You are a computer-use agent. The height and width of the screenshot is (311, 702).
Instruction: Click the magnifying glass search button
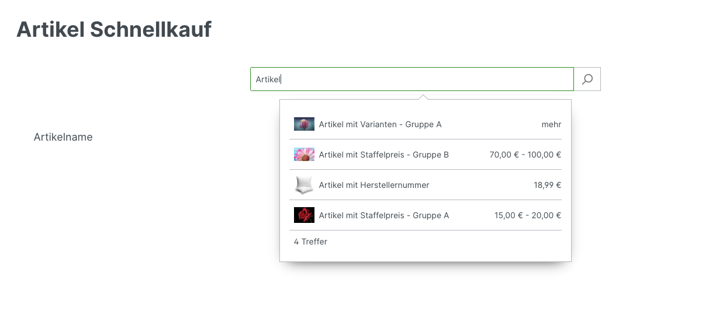tap(587, 79)
